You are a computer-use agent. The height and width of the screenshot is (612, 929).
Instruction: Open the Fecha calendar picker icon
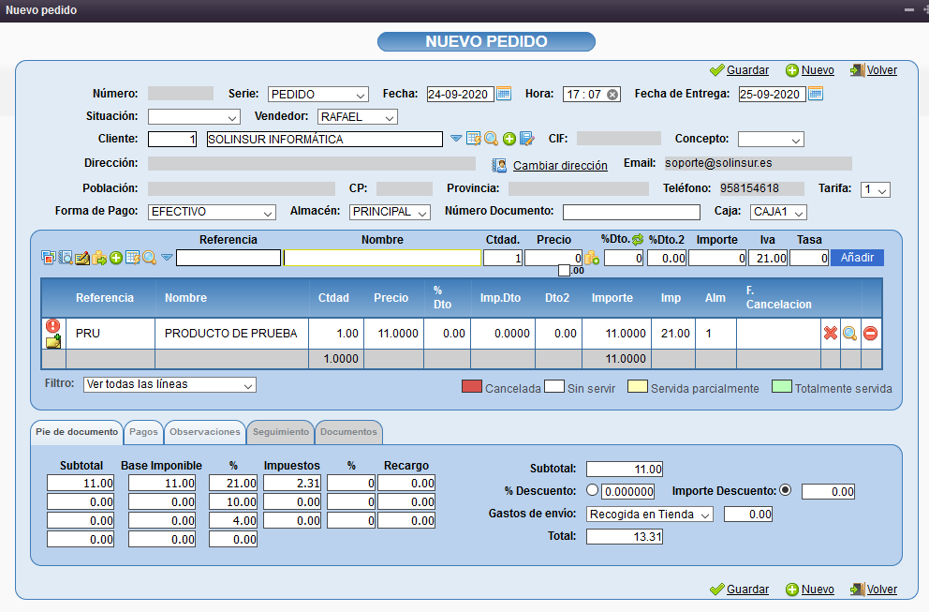pos(504,94)
